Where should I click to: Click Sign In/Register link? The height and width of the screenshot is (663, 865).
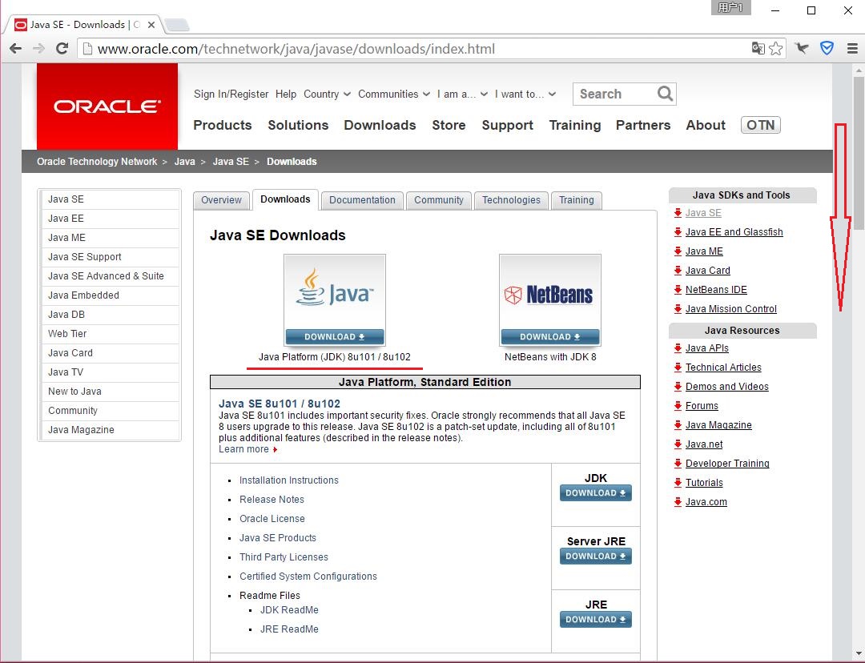[231, 94]
